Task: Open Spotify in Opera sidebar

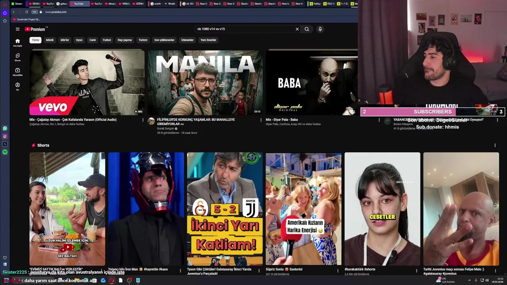Action: [x=5, y=152]
